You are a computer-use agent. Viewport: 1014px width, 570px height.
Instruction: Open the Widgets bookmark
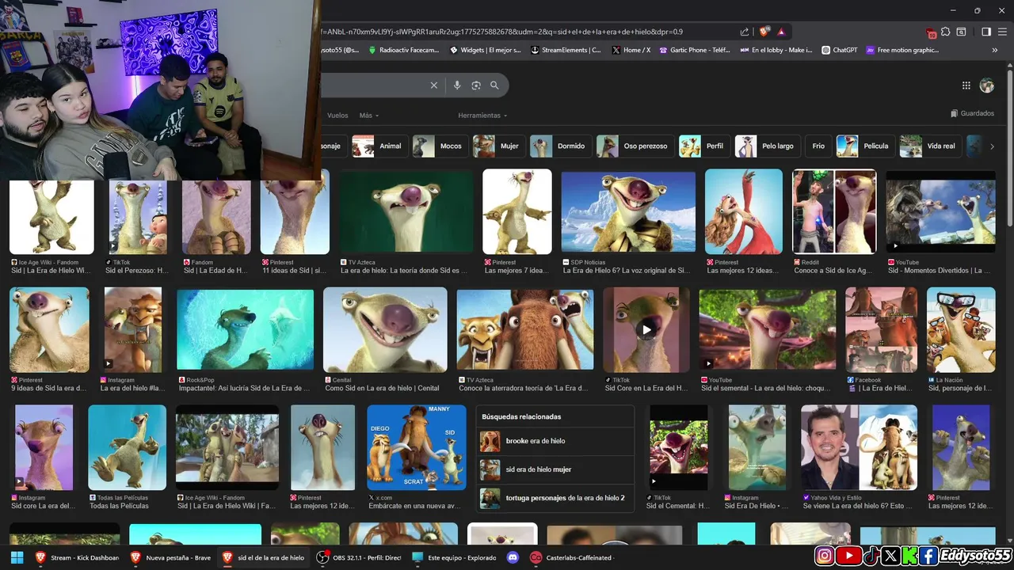tap(486, 50)
